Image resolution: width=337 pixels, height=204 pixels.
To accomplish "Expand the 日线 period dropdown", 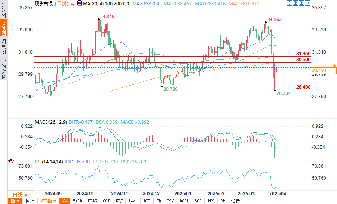I will point(20,195).
